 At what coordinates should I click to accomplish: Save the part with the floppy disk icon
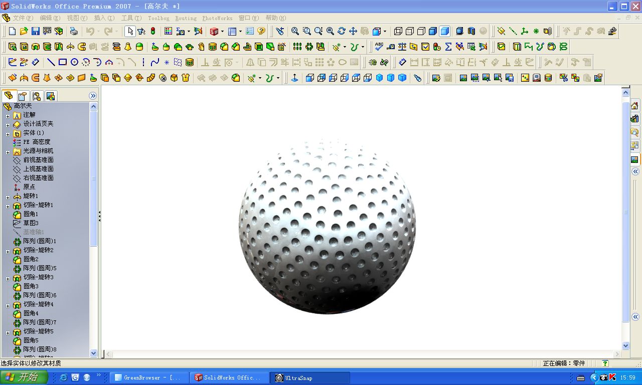tap(35, 31)
